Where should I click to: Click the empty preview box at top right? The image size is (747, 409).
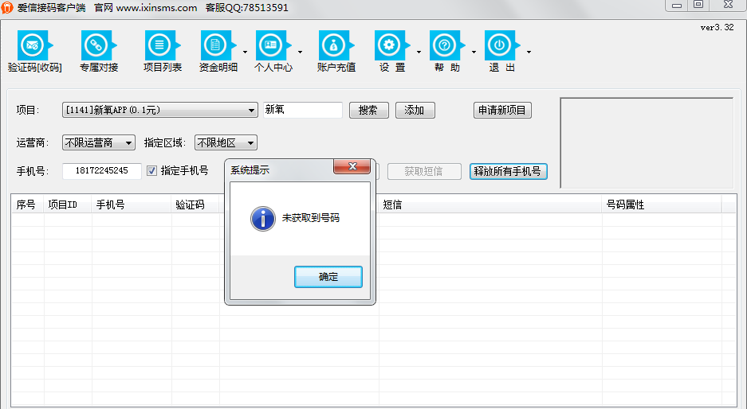647,142
